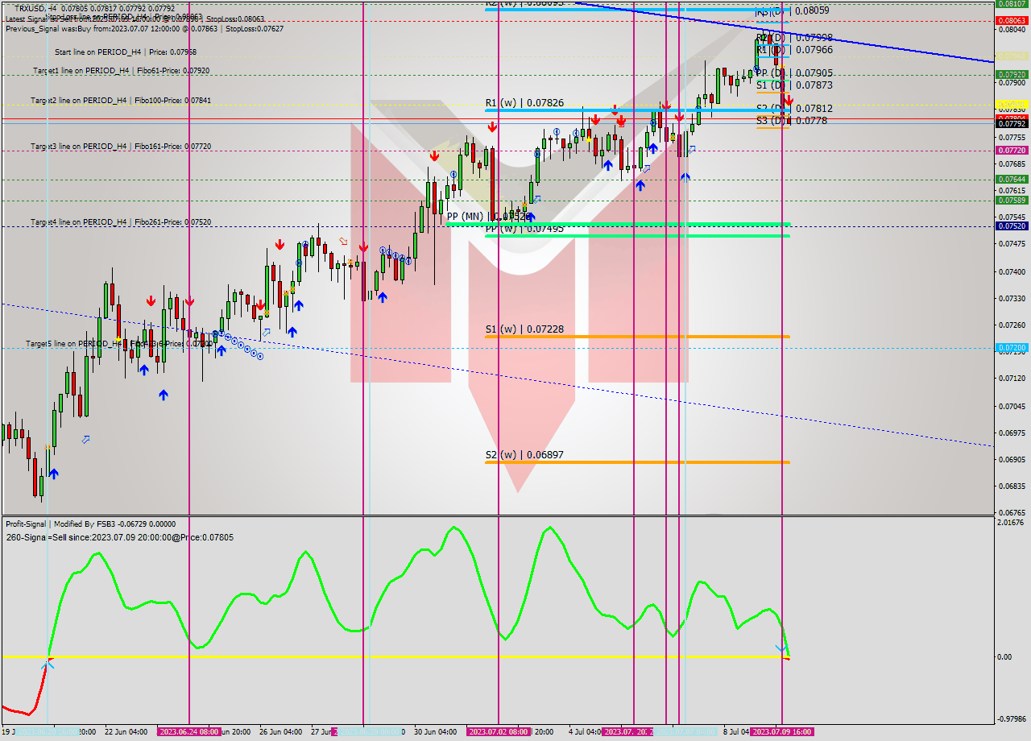Click the magenta 0.07720 price tag
This screenshot has width=1031, height=741.
pyautogui.click(x=1011, y=151)
